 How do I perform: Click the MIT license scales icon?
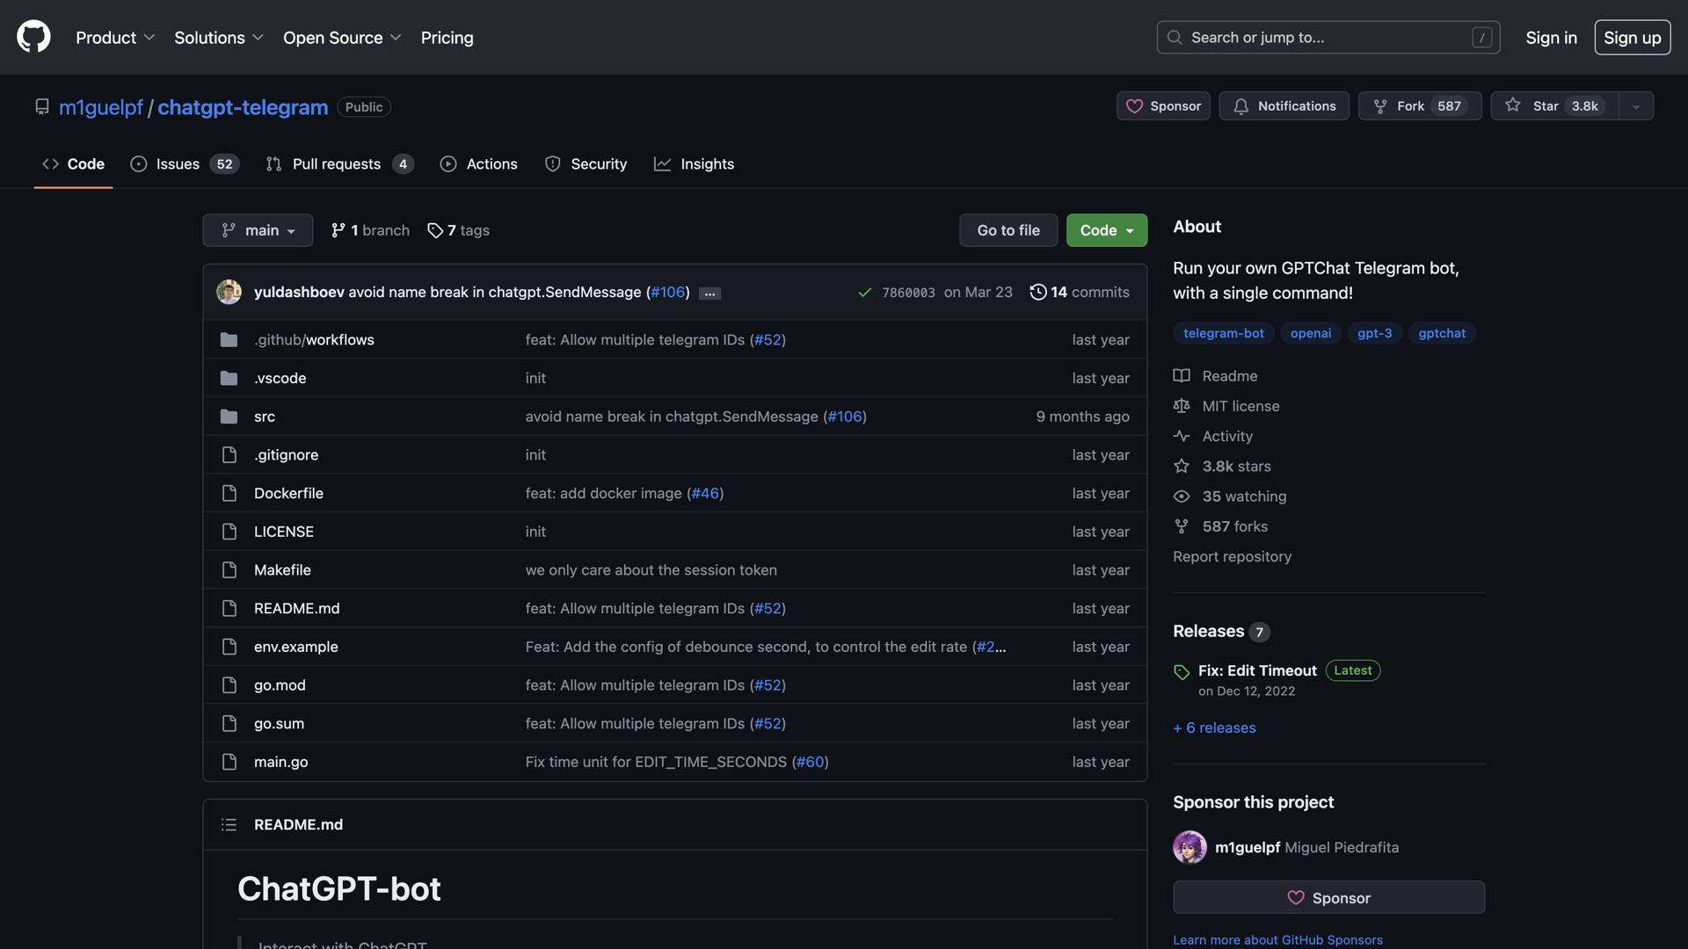pos(1181,405)
